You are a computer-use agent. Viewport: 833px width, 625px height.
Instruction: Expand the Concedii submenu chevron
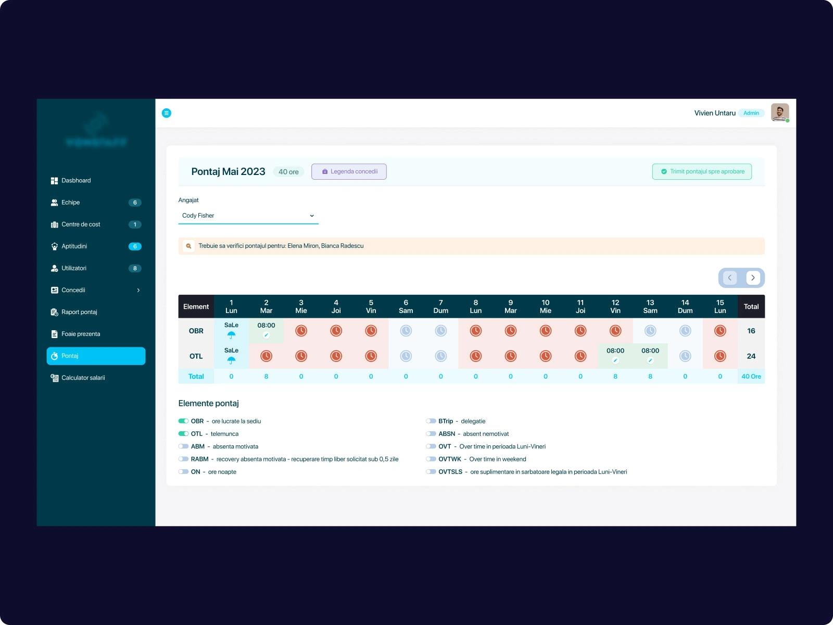click(x=138, y=290)
